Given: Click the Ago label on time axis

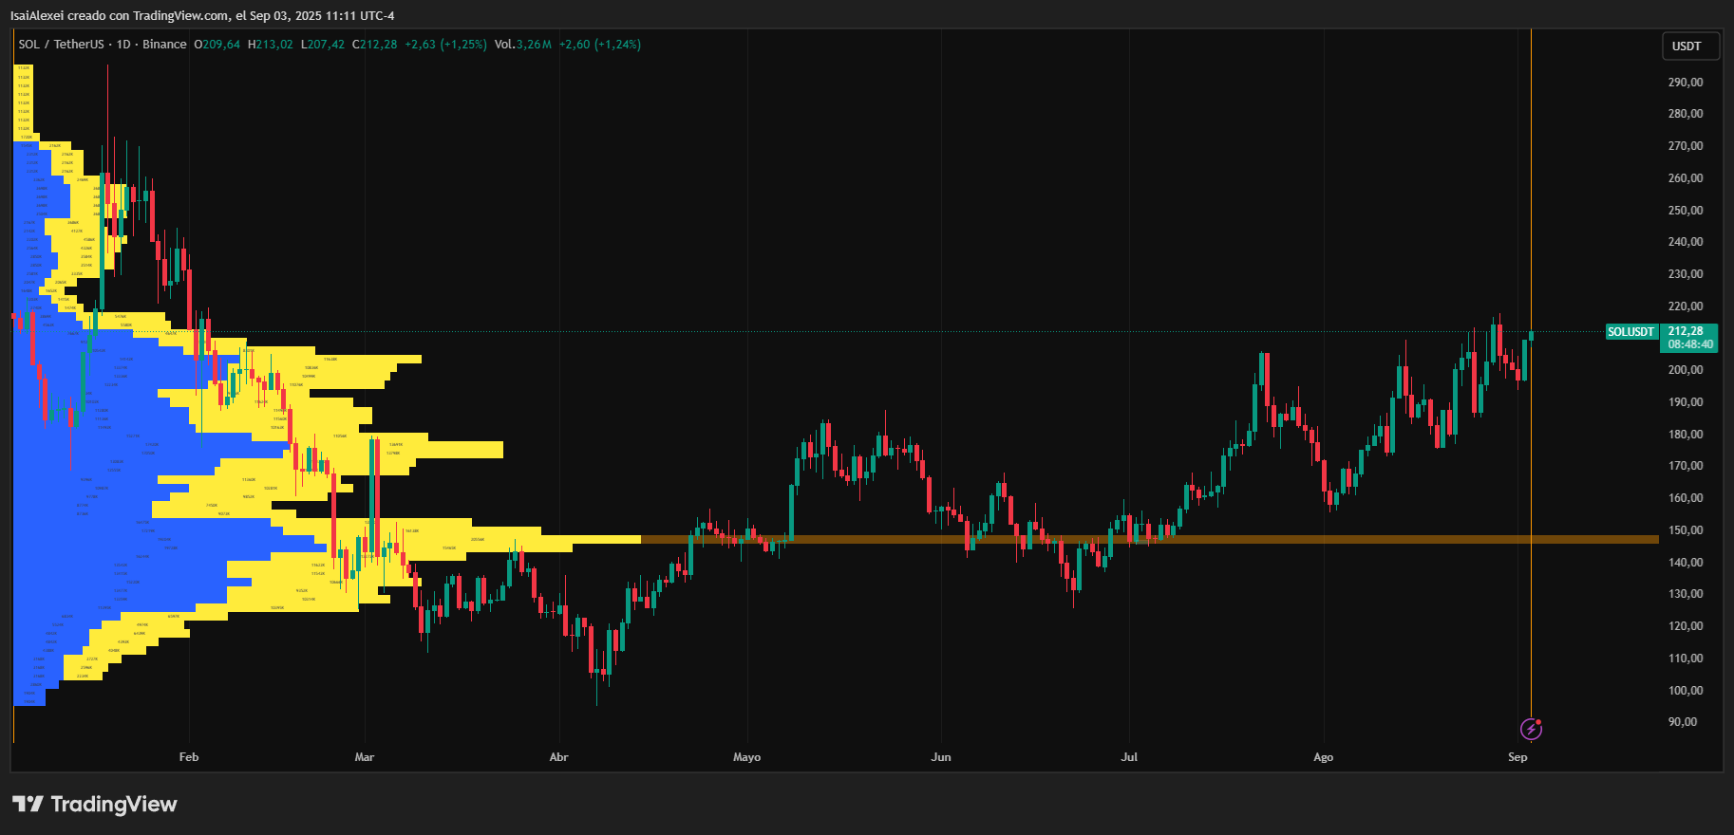Looking at the screenshot, I should (1323, 757).
